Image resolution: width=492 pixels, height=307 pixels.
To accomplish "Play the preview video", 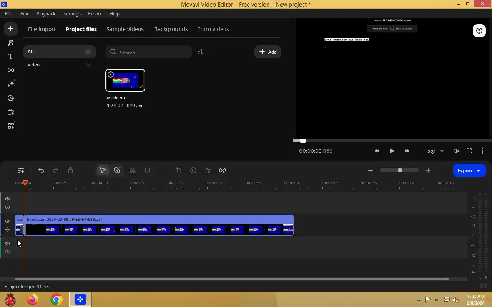I will point(392,151).
